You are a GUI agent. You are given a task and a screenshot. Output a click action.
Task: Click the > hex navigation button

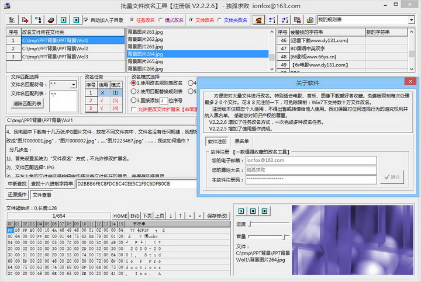190,216
